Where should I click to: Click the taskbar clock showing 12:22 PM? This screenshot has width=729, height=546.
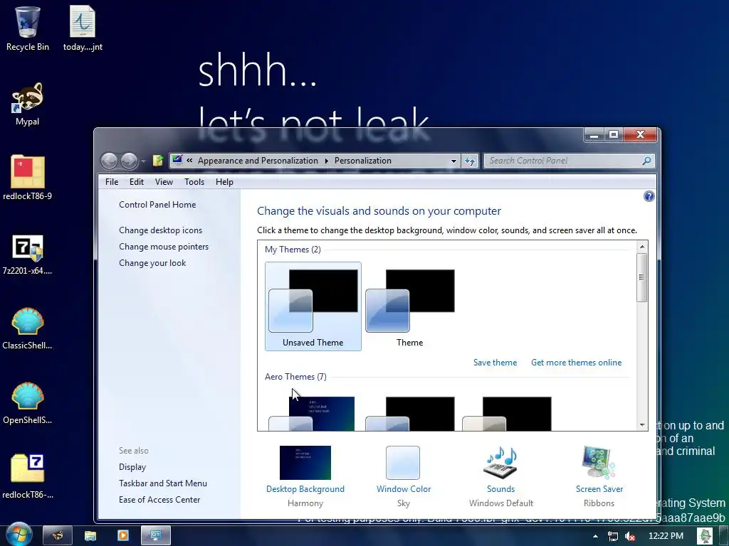pyautogui.click(x=666, y=536)
